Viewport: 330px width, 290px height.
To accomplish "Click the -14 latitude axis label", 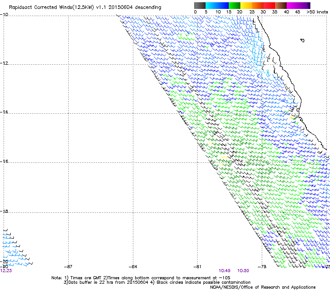I will (x=4, y=112).
